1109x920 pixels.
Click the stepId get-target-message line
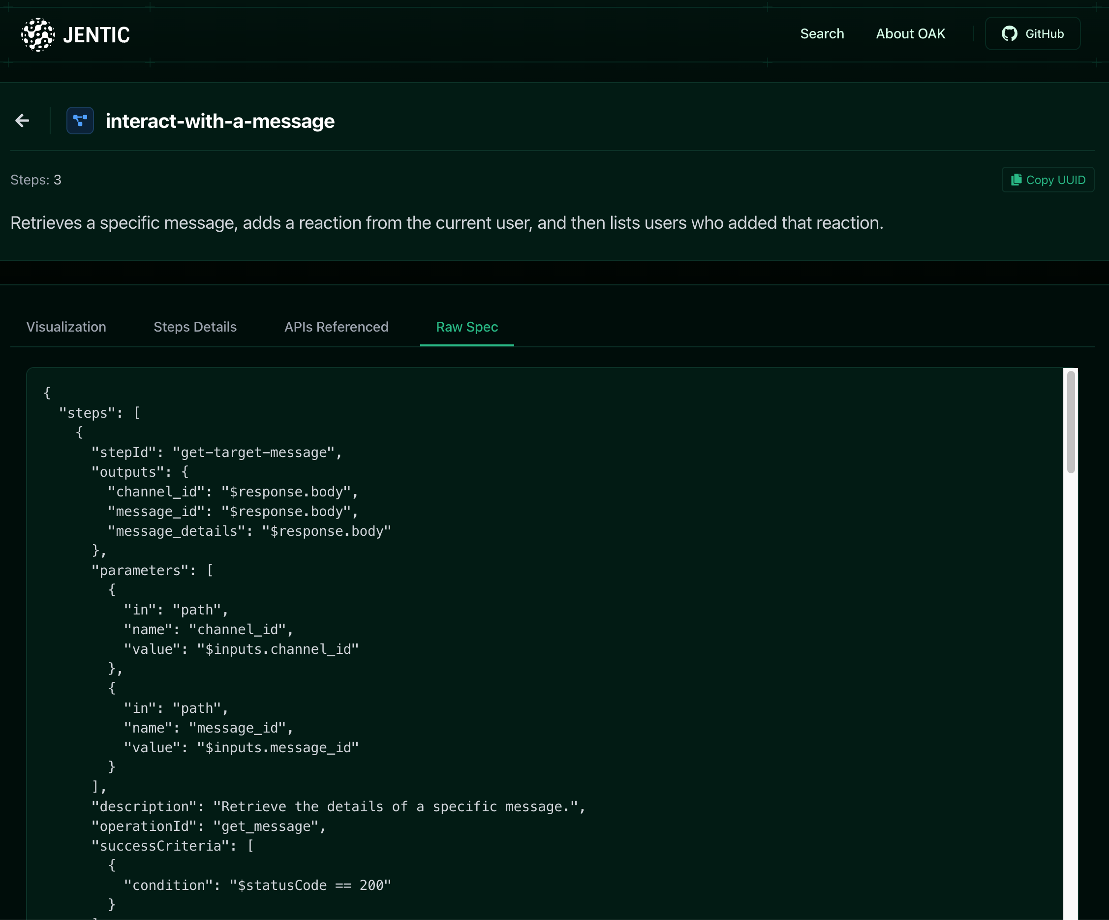[x=216, y=453]
